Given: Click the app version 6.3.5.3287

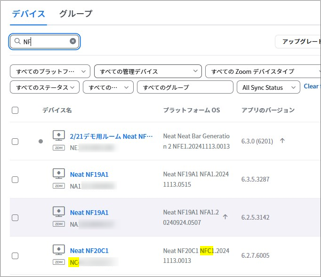Looking at the screenshot, I should 255,179.
